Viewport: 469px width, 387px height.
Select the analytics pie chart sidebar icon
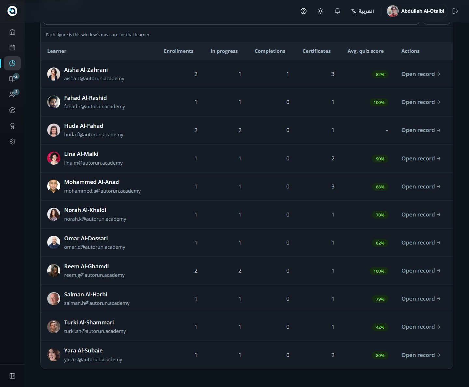(12, 63)
